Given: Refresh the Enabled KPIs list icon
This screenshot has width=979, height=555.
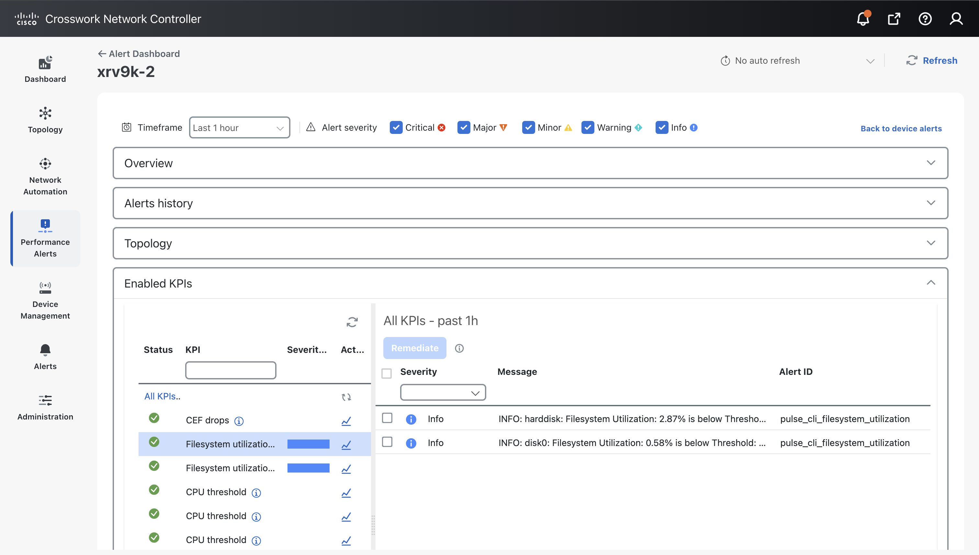Looking at the screenshot, I should pos(352,322).
